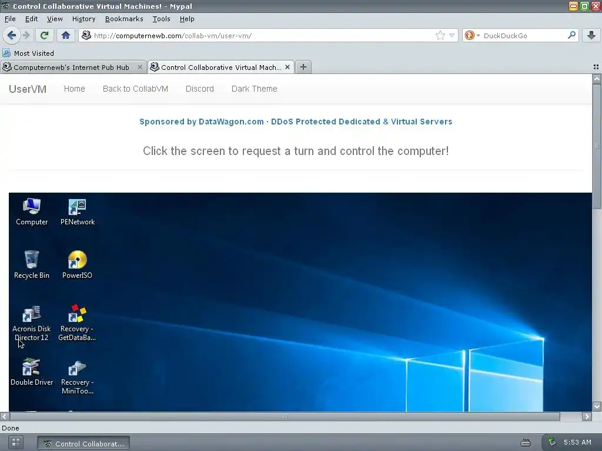Click the site identity icon in address bar
Image resolution: width=602 pixels, height=451 pixels.
coord(86,35)
